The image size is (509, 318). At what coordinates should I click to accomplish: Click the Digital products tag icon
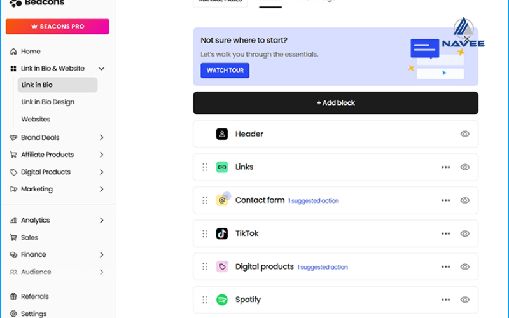click(x=221, y=266)
